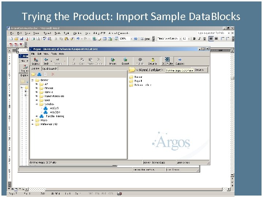Expand the AP folder node
This screenshot has height=197, width=263.
[x=37, y=84]
